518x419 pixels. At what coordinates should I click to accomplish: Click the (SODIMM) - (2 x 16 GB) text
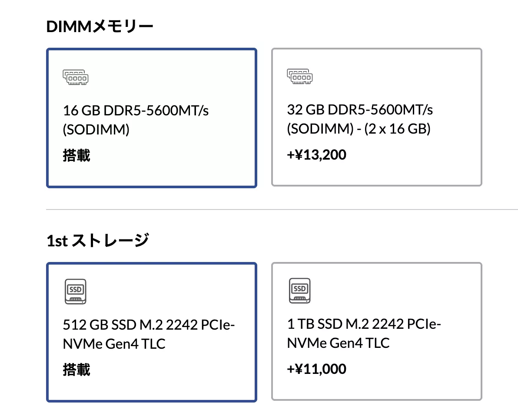tap(359, 129)
